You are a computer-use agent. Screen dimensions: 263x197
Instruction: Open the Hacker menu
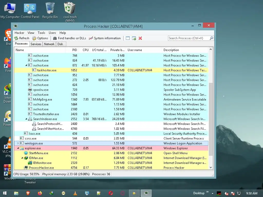19,33
